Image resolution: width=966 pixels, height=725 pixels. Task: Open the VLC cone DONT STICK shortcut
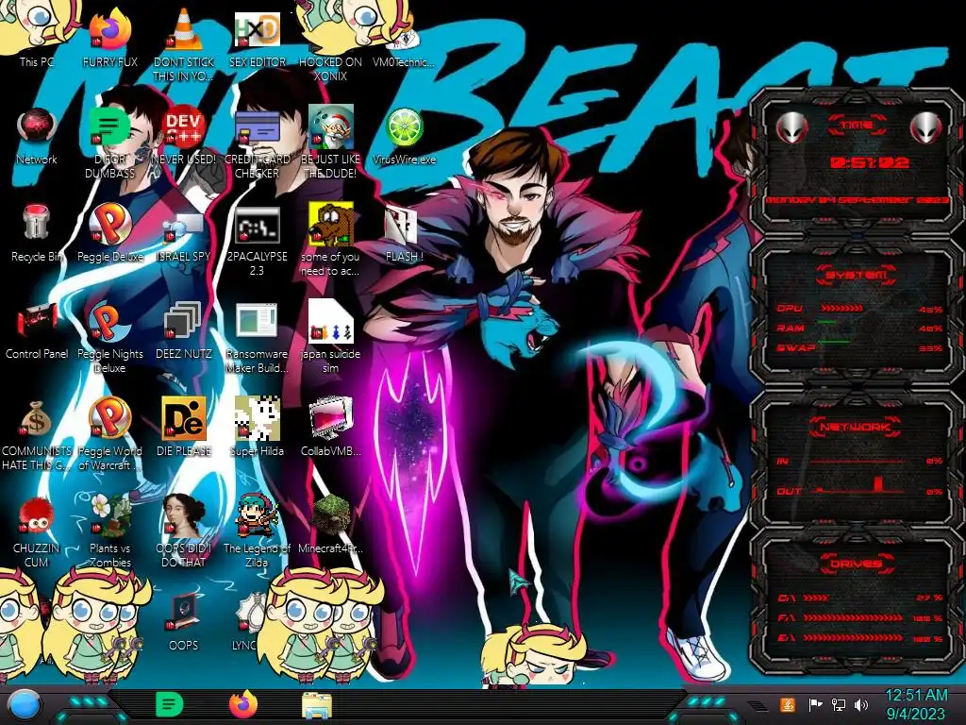pos(184,44)
